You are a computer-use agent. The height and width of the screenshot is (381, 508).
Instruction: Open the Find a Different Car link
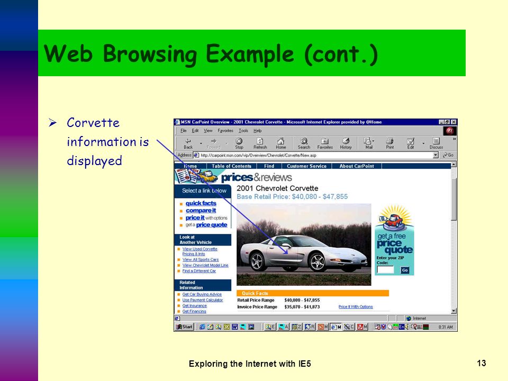[x=199, y=271]
